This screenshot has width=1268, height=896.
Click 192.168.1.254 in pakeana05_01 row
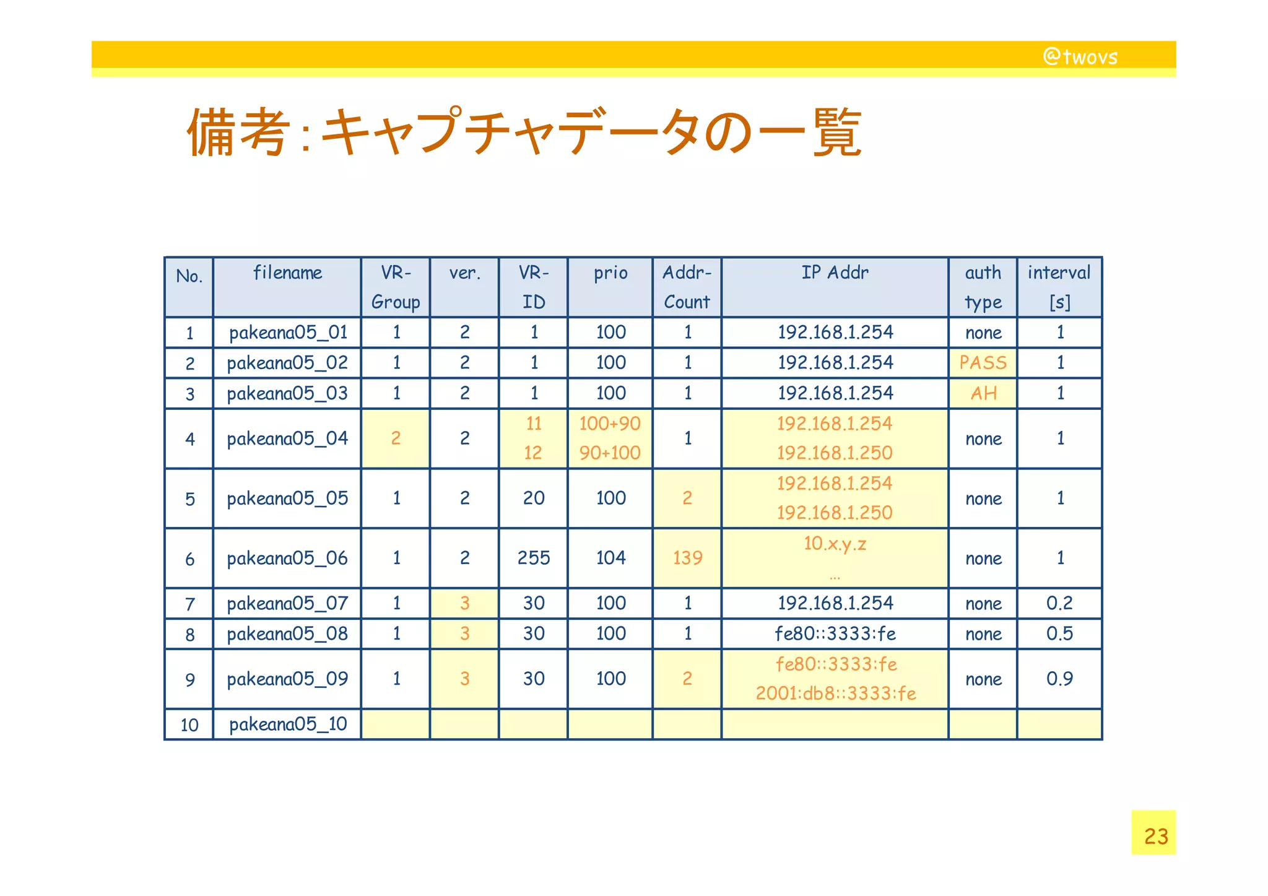pyautogui.click(x=835, y=333)
